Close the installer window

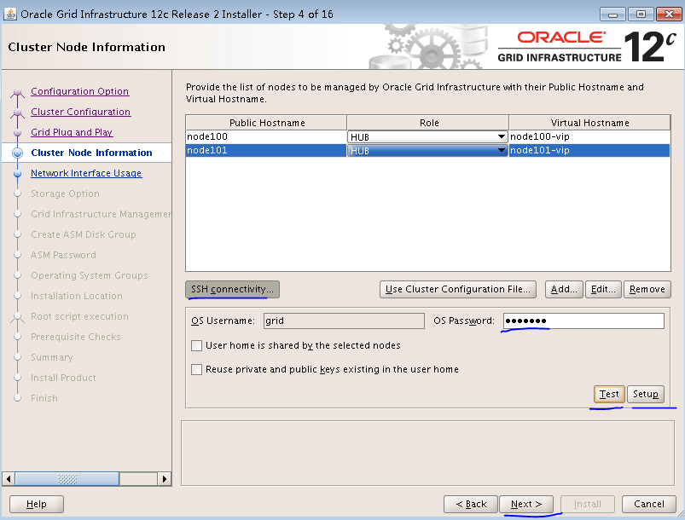point(669,14)
